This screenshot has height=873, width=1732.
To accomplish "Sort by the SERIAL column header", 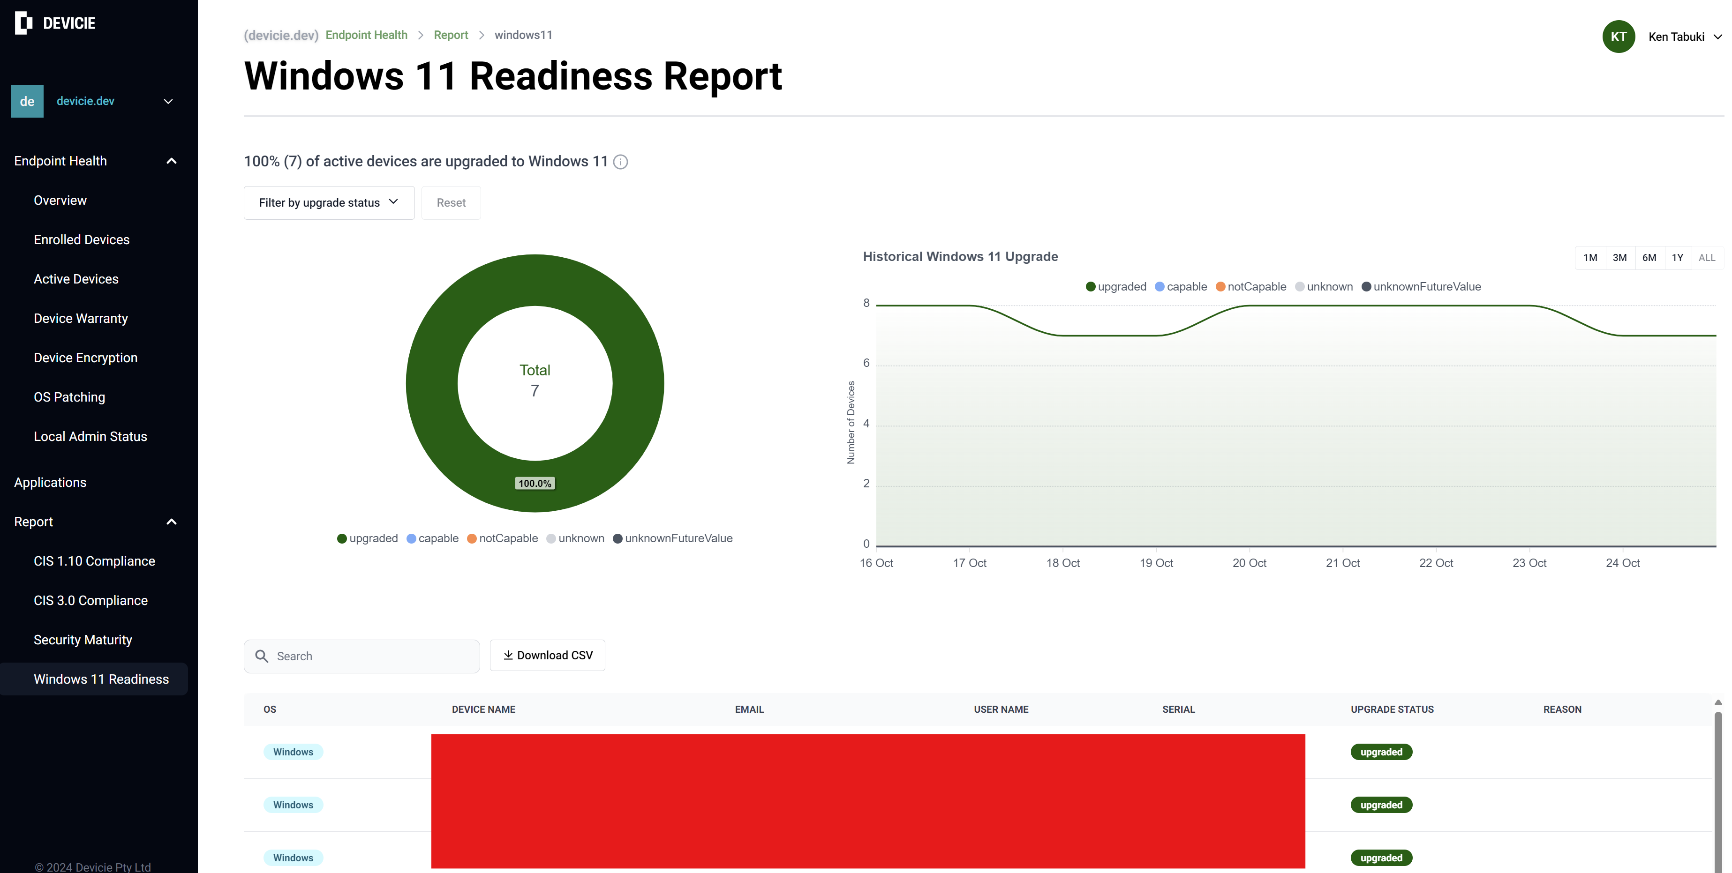I will 1179,709.
